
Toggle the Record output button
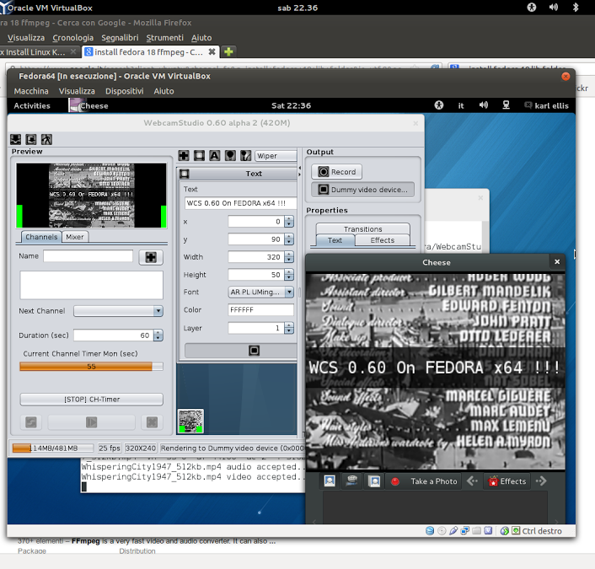(335, 172)
